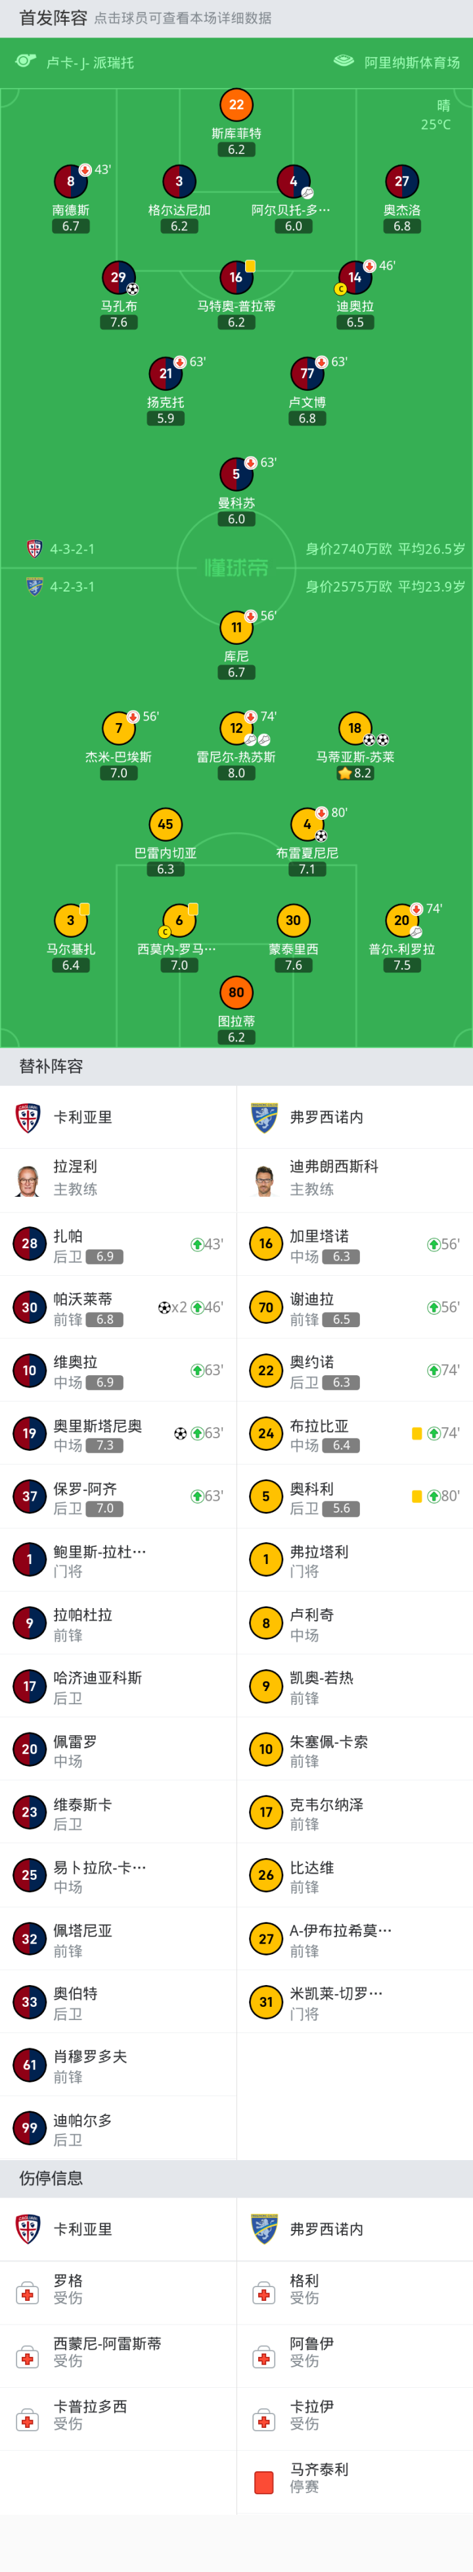Open substitute 谢迪拉's row
This screenshot has height=2572, width=473.
pos(354,1308)
